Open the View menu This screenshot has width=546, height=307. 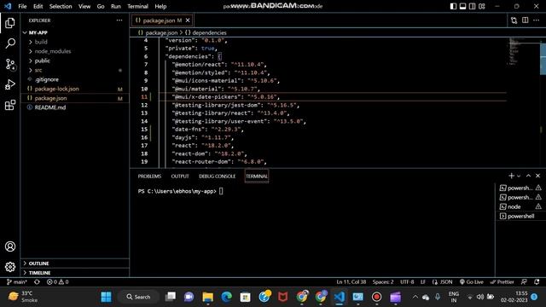coord(84,6)
